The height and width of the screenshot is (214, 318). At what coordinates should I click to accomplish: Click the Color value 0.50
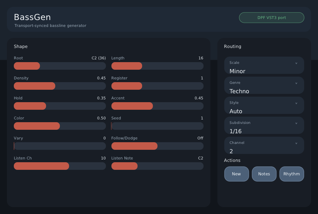(x=101, y=118)
